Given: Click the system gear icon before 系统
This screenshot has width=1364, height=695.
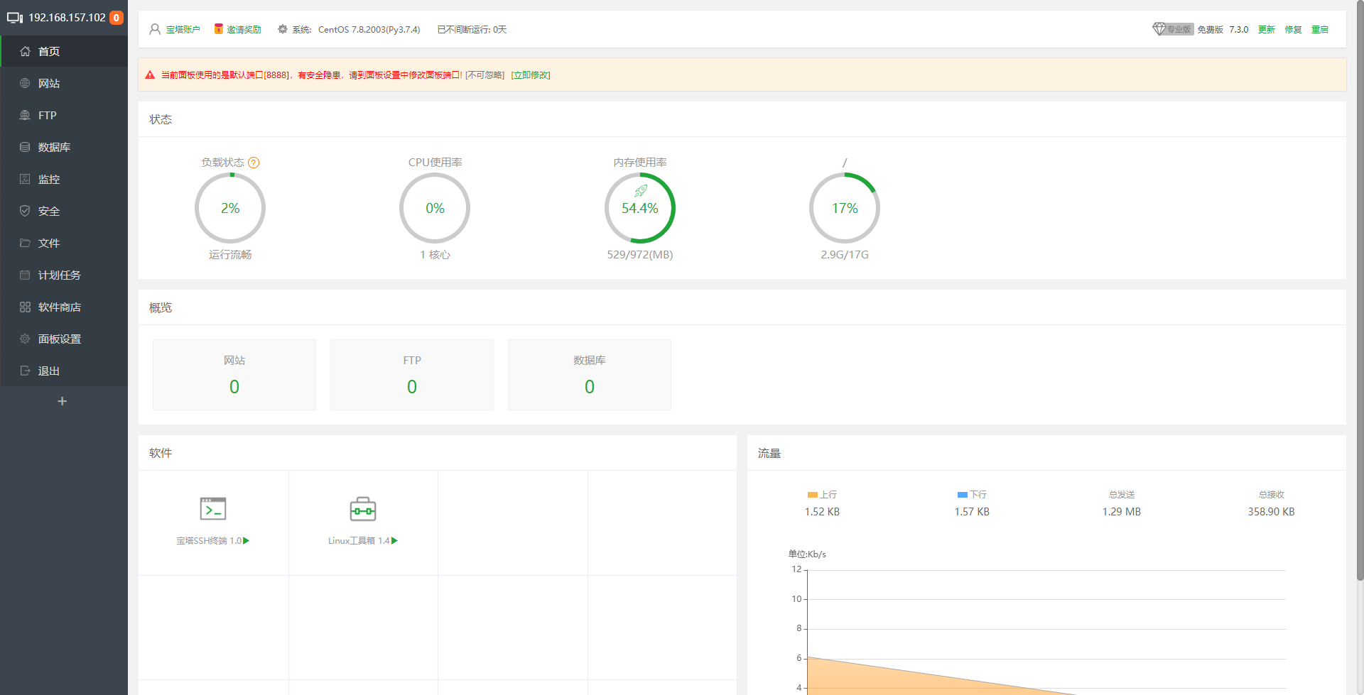Looking at the screenshot, I should point(283,29).
